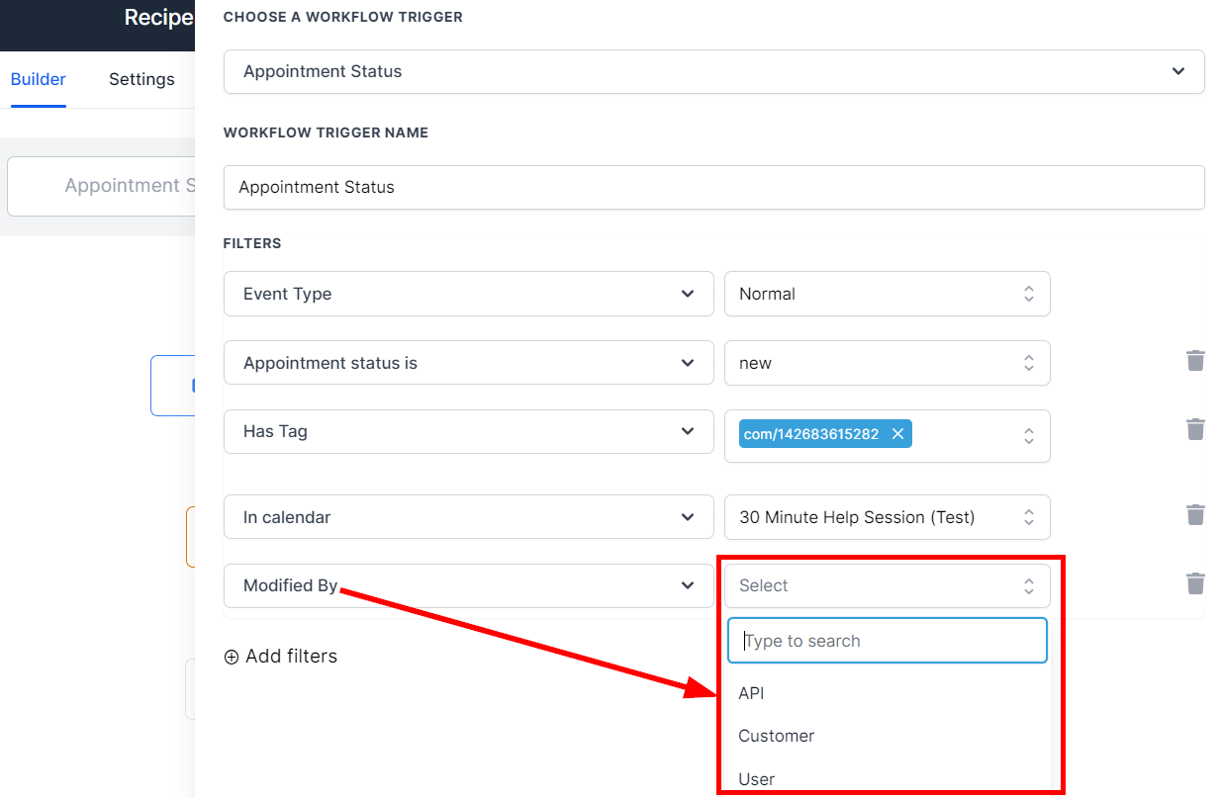Delete the In calendar filter row

[1195, 514]
